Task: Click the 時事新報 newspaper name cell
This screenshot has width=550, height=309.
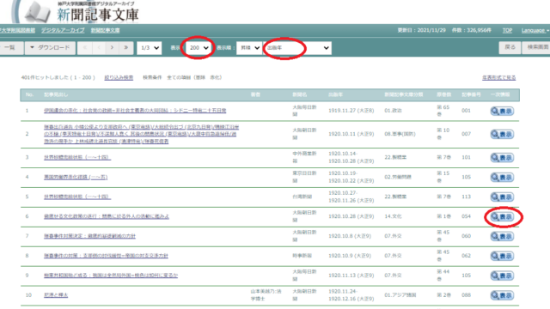Action: click(x=302, y=256)
